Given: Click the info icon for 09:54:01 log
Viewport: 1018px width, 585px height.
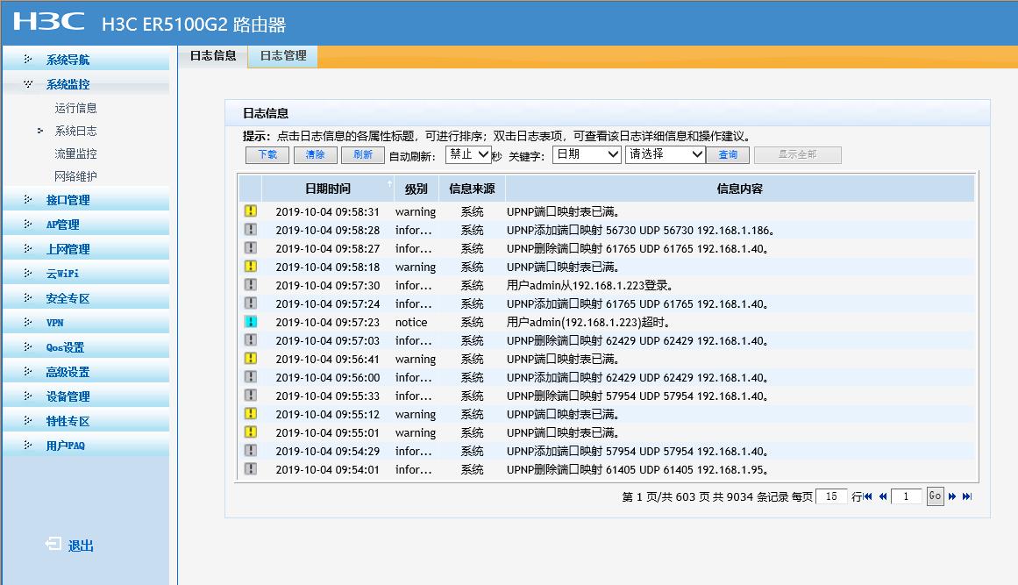Looking at the screenshot, I should click(251, 468).
